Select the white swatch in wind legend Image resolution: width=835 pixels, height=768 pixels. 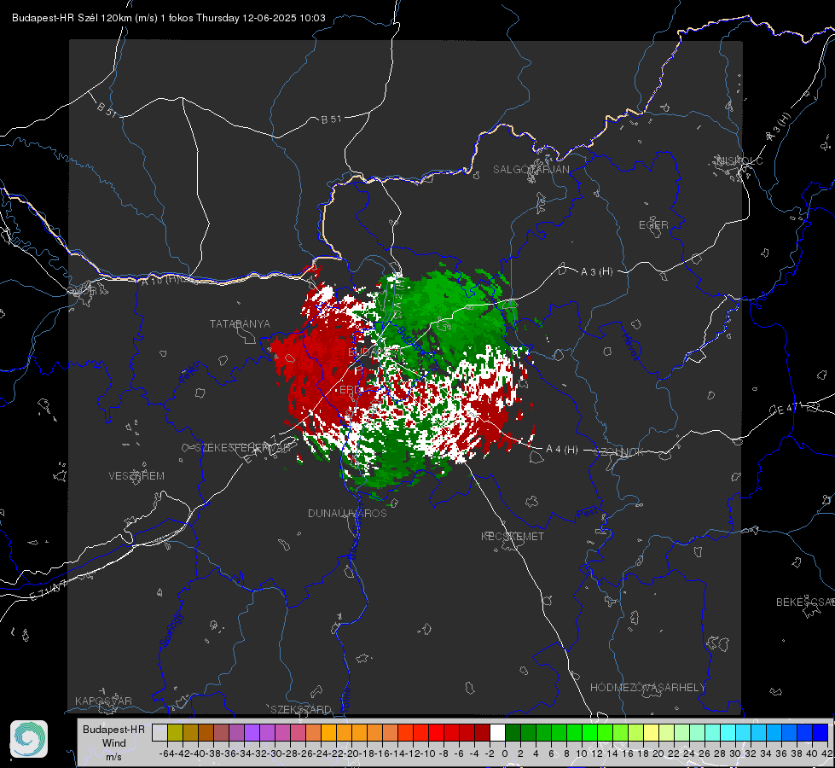pos(497,732)
